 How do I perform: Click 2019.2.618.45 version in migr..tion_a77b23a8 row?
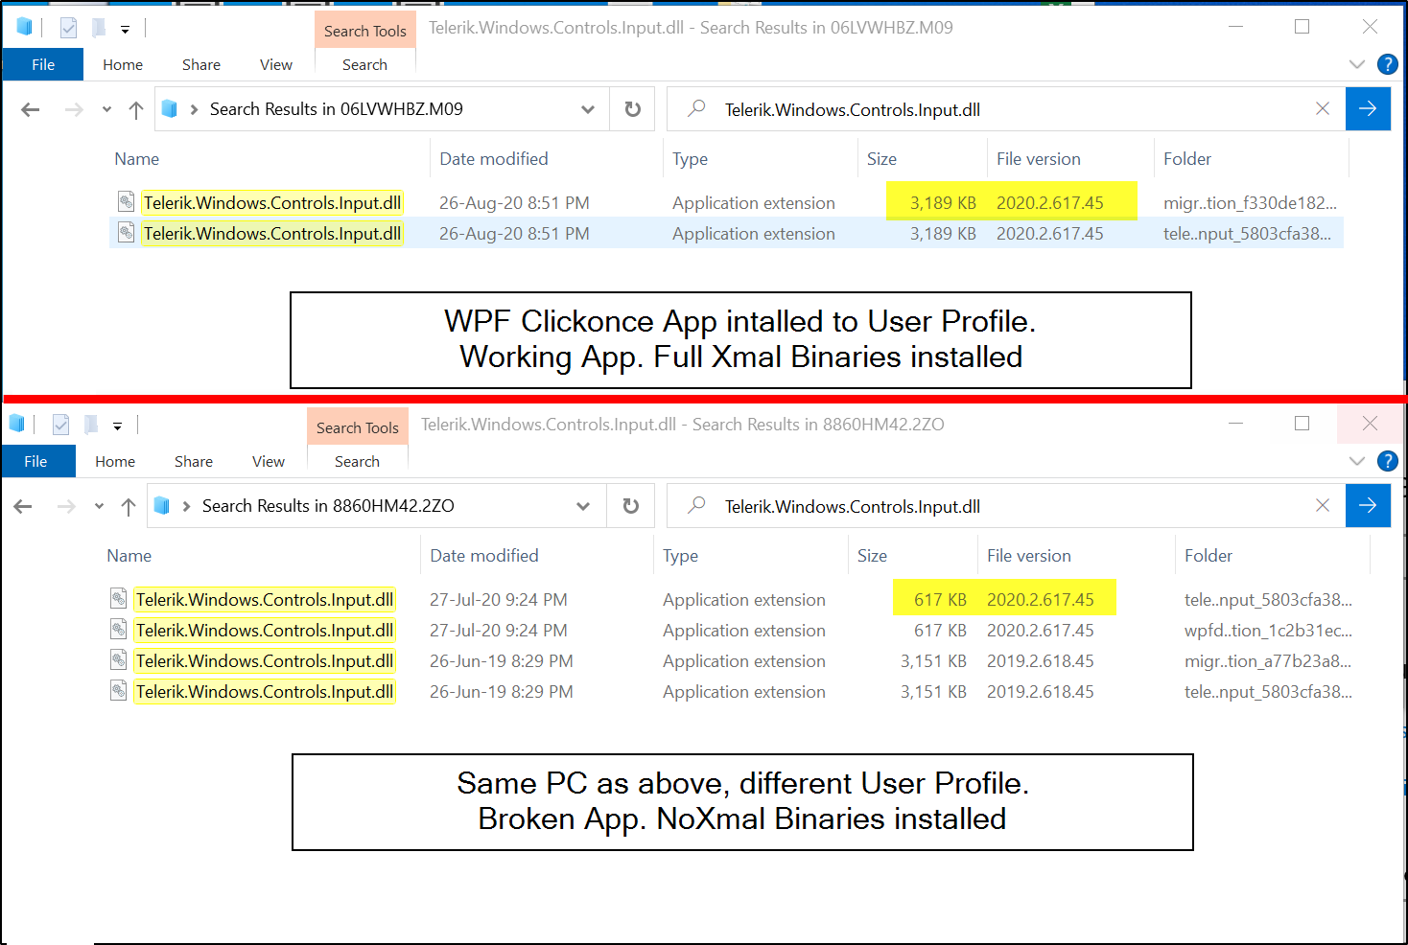(x=1041, y=661)
